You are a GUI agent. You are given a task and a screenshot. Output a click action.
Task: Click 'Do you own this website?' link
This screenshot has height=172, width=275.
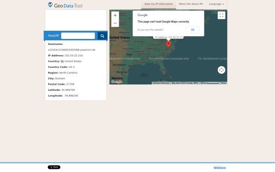150,30
